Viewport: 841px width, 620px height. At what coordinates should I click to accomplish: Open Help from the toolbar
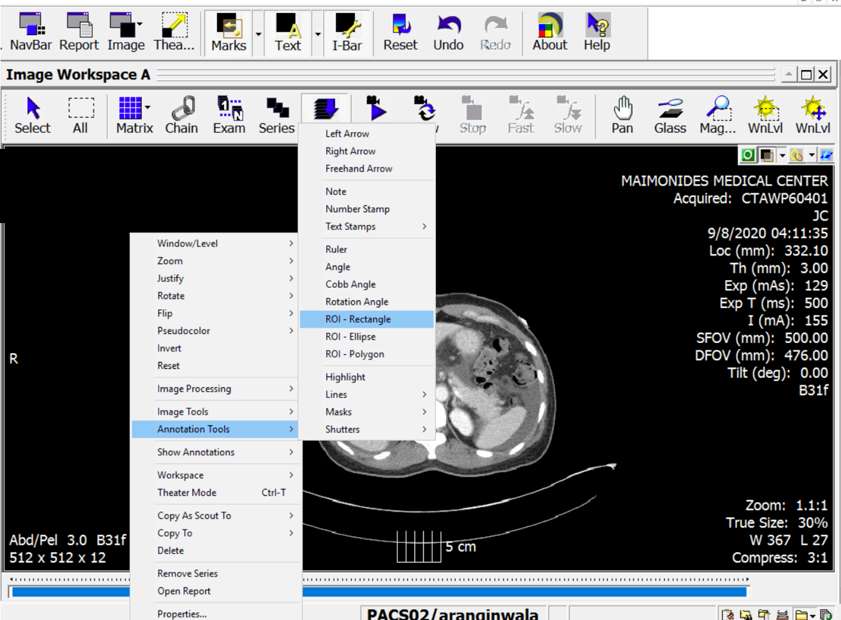coord(597,33)
